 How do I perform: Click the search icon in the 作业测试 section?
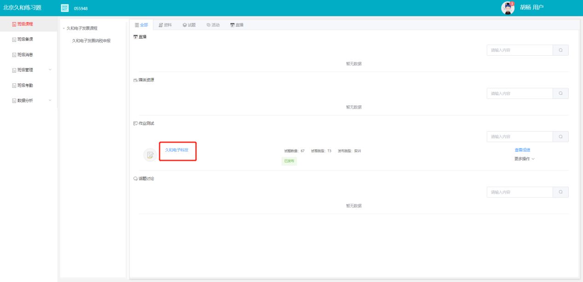pyautogui.click(x=560, y=137)
